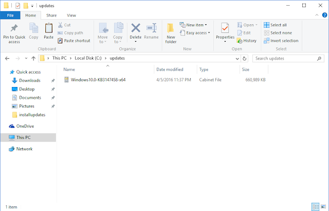This screenshot has width=329, height=211.
Task: Click the cabinet file icon
Action: pyautogui.click(x=66, y=80)
